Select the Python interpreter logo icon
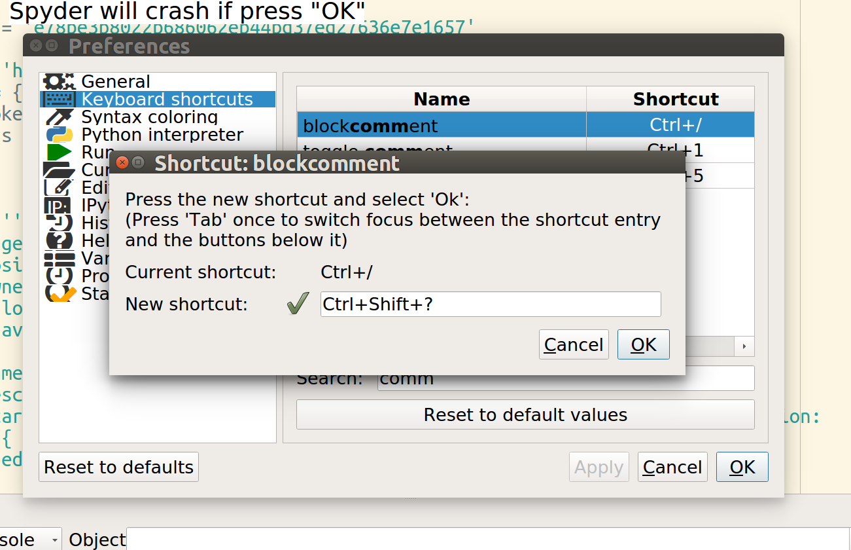Screen dimensions: 851x550 pos(59,134)
